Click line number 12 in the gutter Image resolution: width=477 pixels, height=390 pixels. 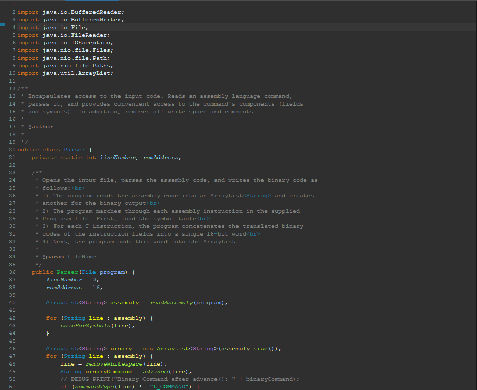[12, 89]
